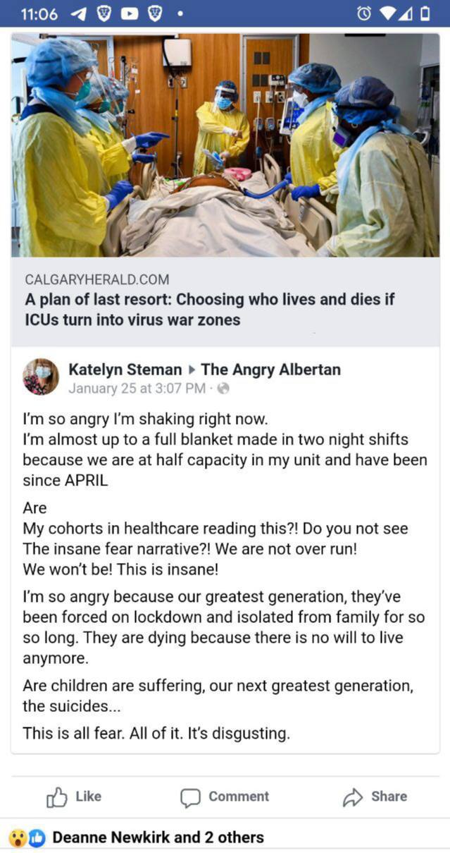Tap the blue like reaction icon

coord(37,837)
